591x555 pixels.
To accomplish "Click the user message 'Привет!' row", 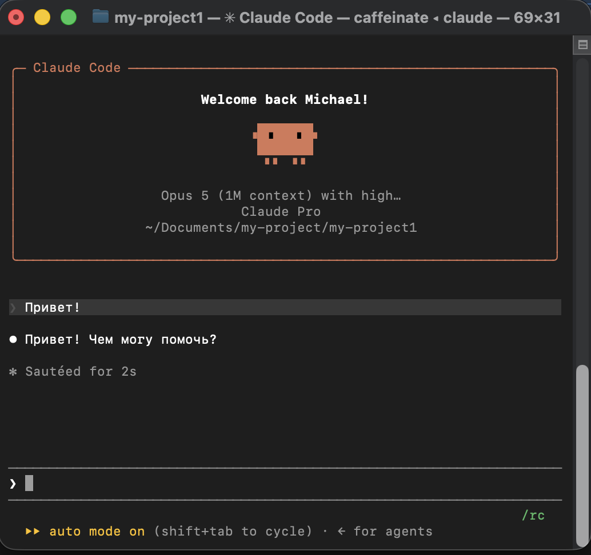I will pos(285,307).
